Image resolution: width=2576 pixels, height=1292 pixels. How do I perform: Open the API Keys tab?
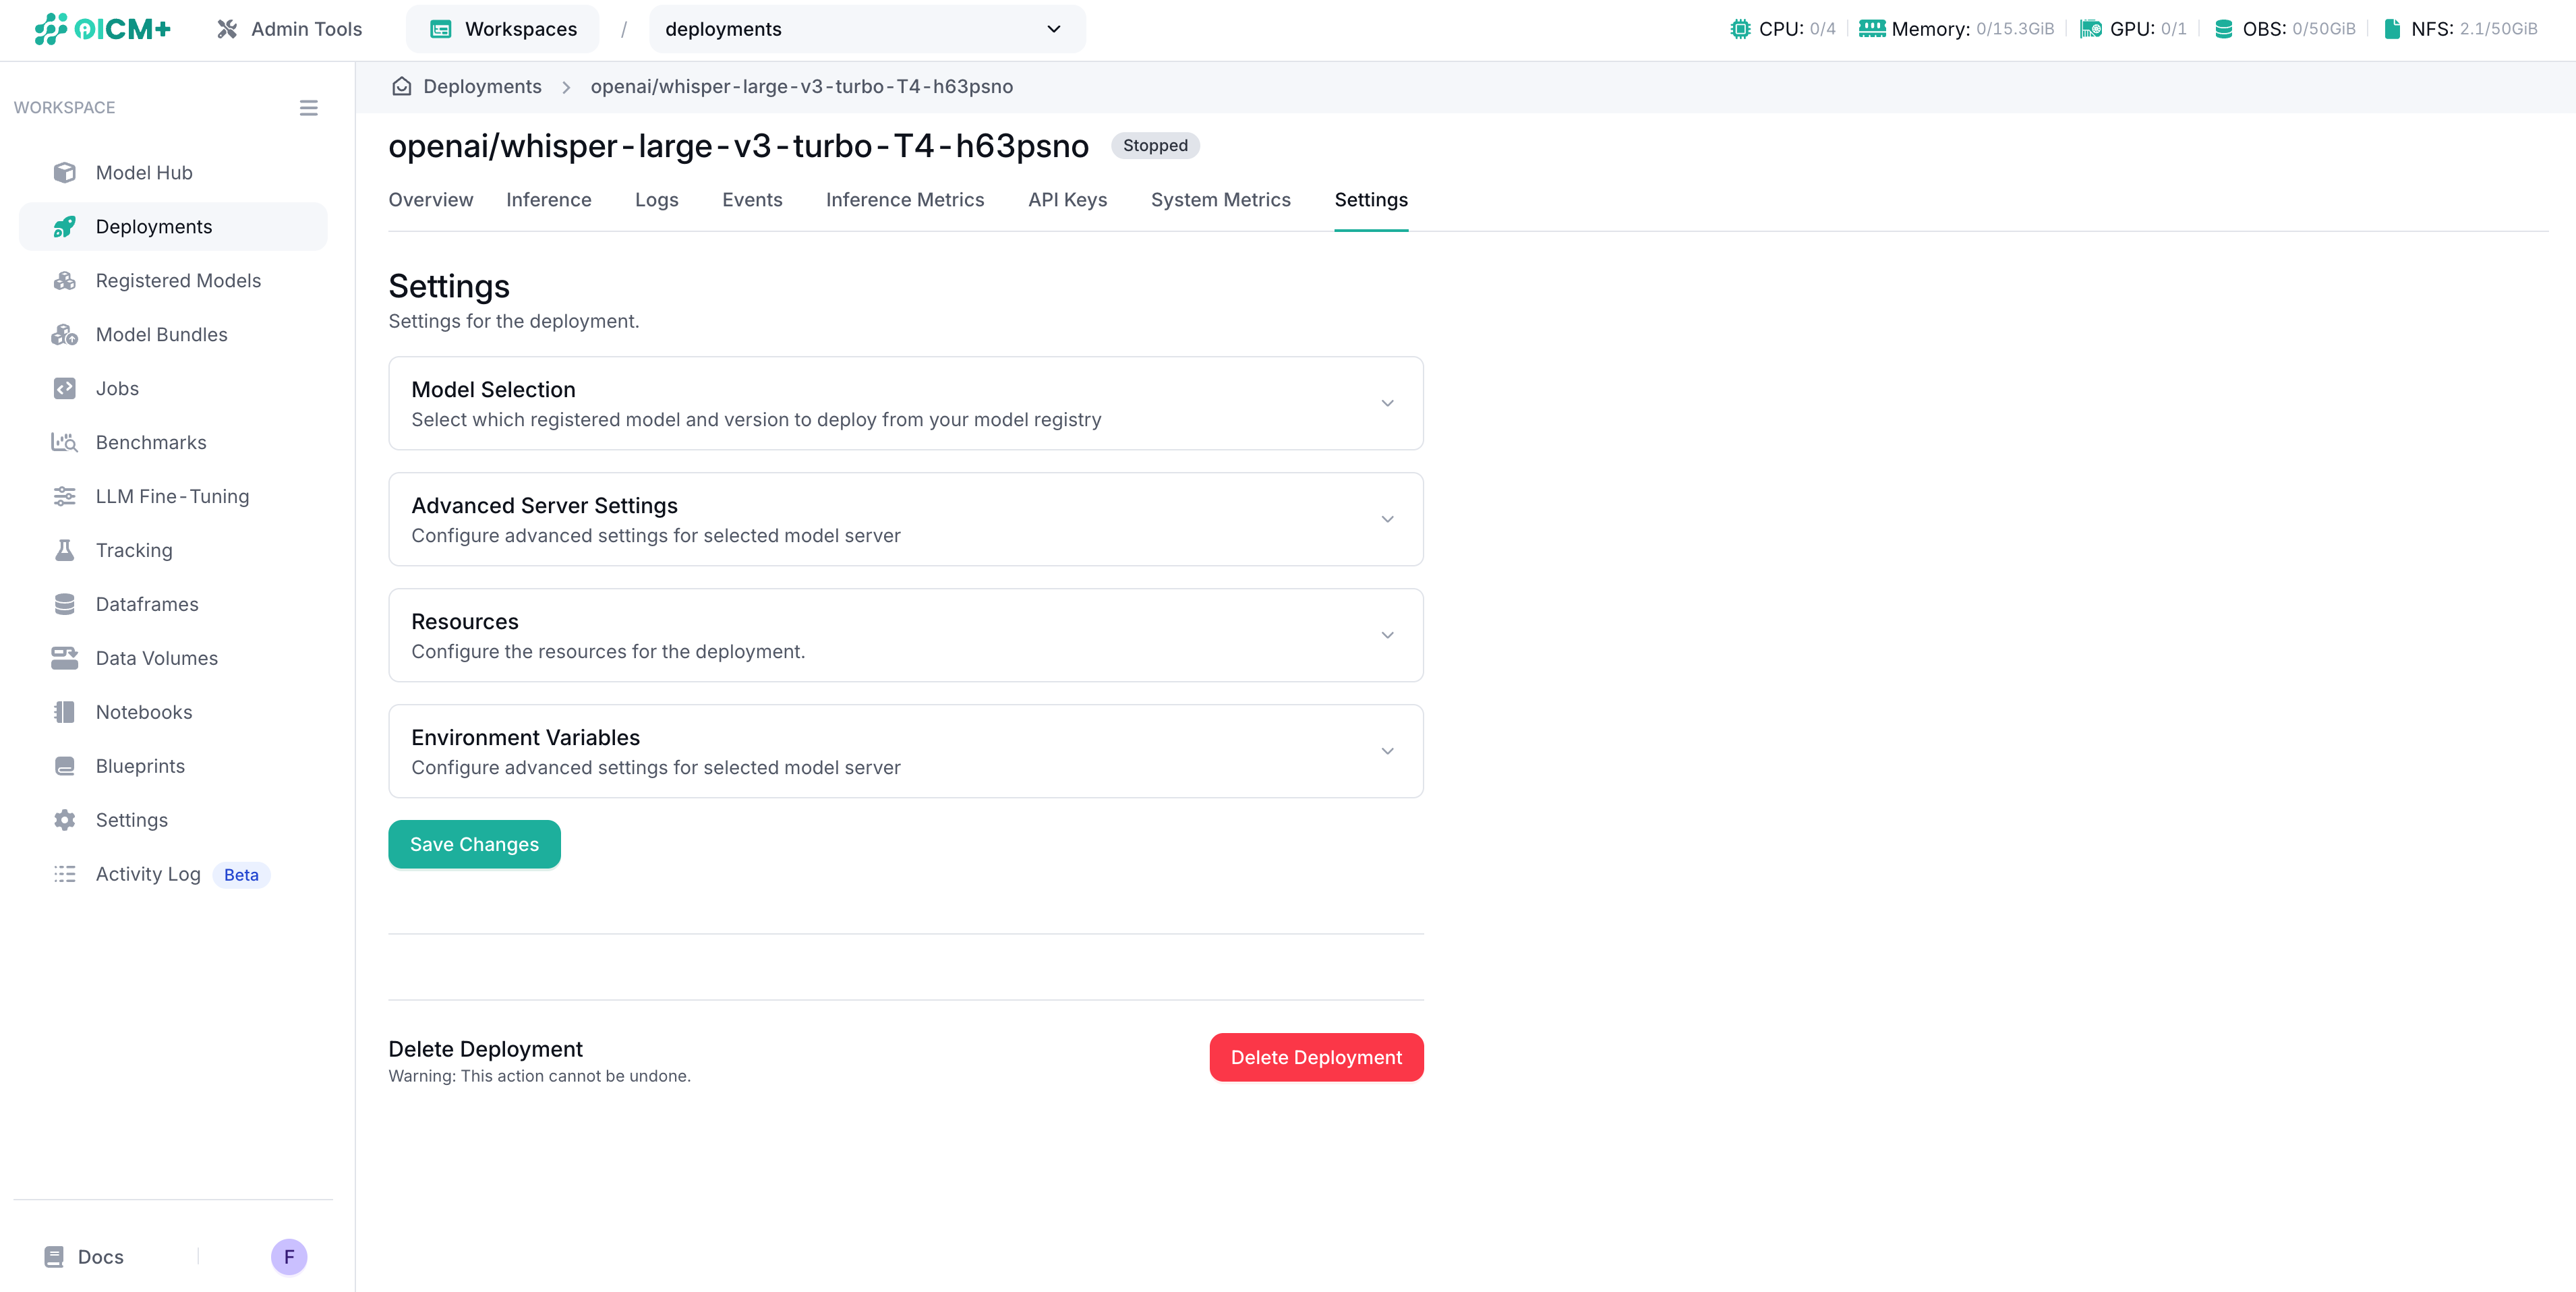[1067, 199]
